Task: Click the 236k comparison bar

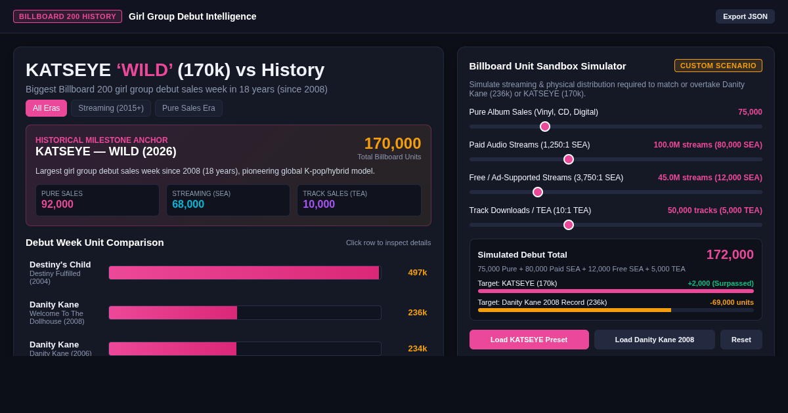Action: click(x=245, y=313)
